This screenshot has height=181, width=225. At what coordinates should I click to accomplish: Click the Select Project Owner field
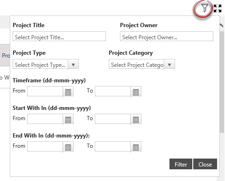click(167, 36)
